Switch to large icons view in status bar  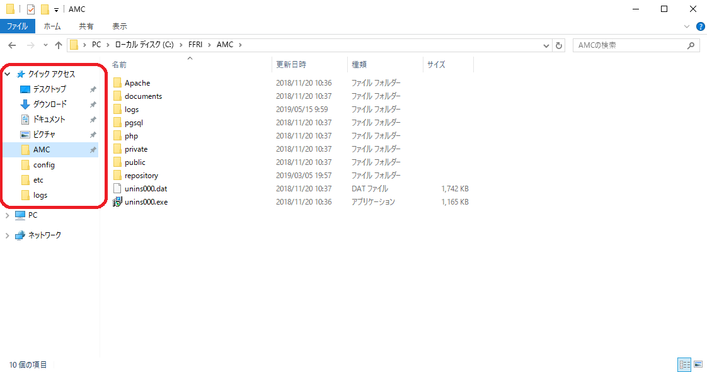click(698, 364)
